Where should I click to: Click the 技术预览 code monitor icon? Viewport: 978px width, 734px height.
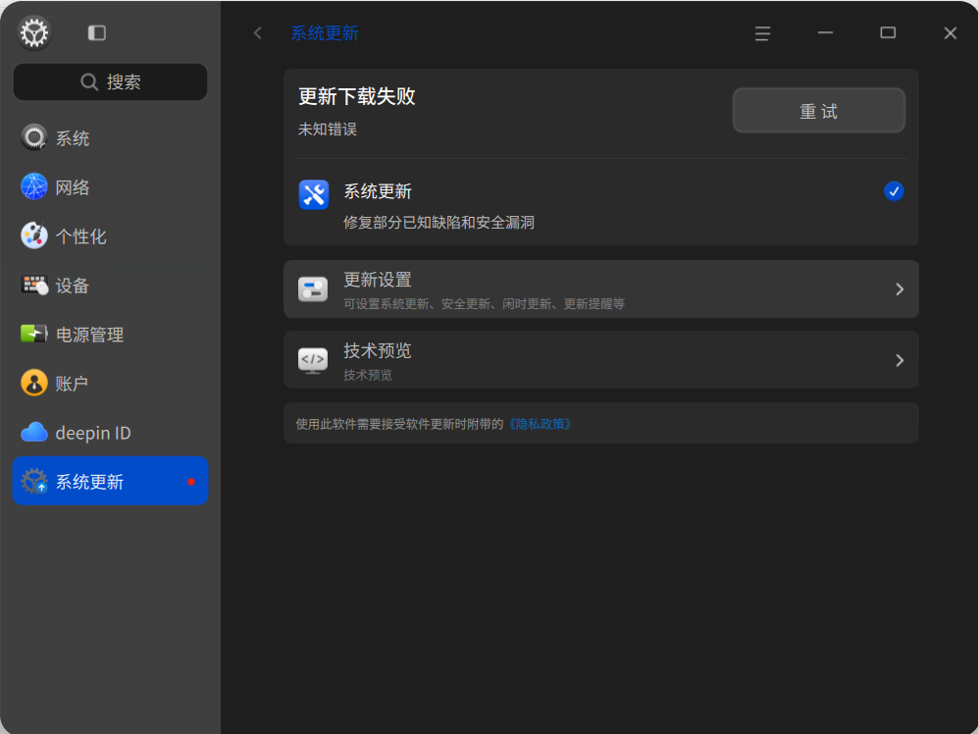[x=313, y=360]
